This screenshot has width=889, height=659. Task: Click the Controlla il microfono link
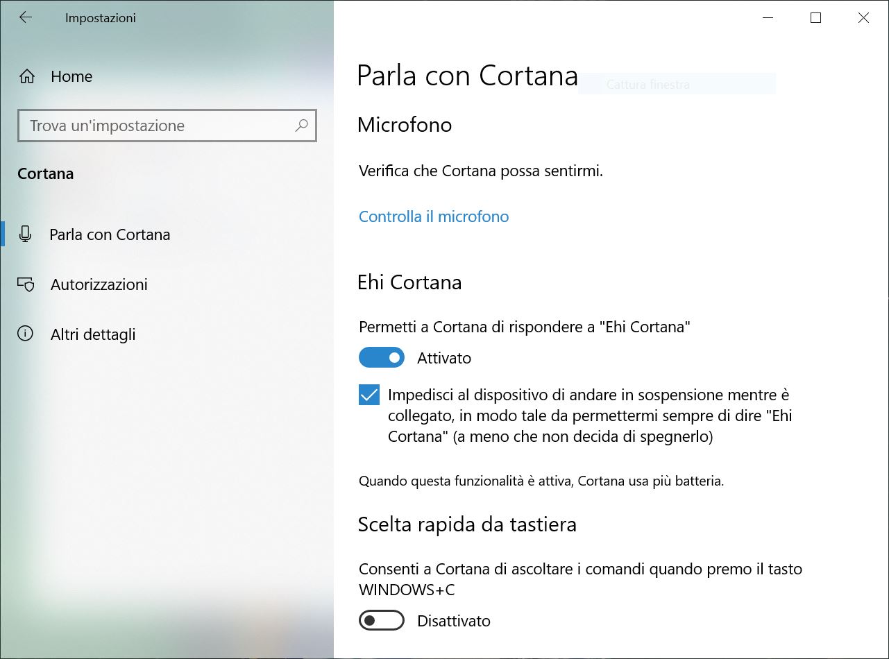[x=434, y=216]
